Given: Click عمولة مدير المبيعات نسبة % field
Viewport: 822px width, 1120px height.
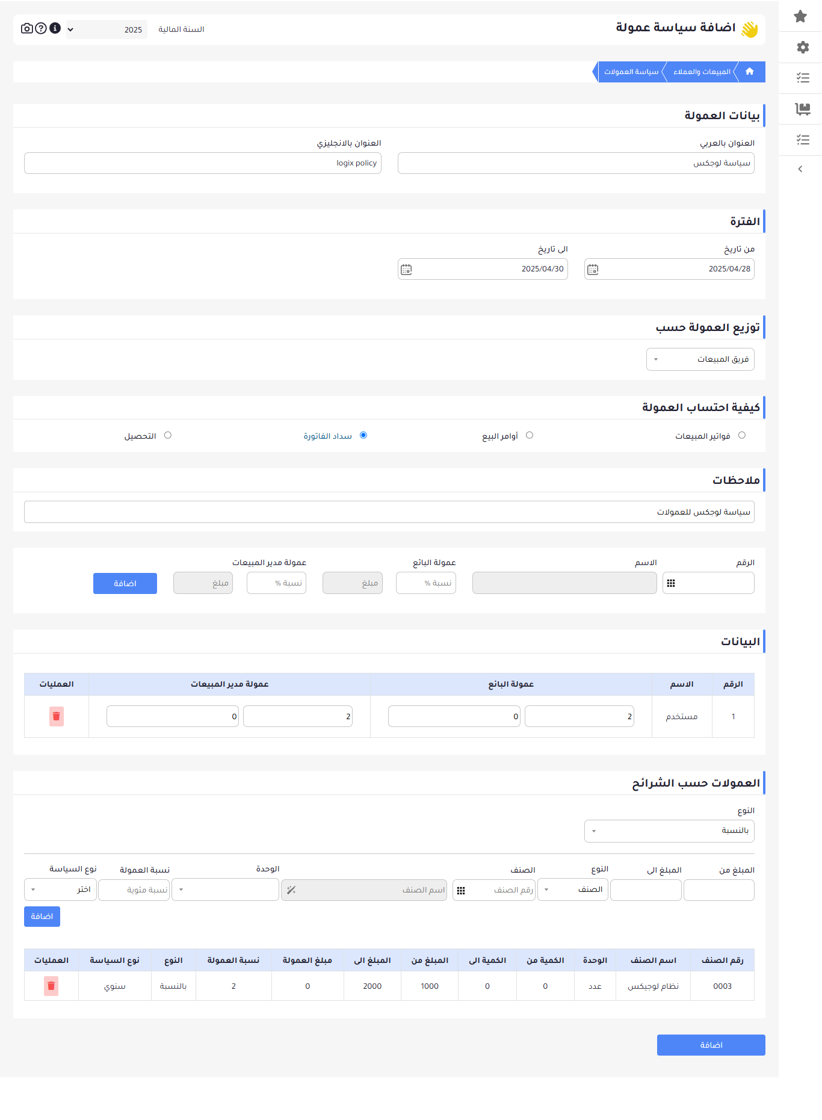Looking at the screenshot, I should (276, 583).
